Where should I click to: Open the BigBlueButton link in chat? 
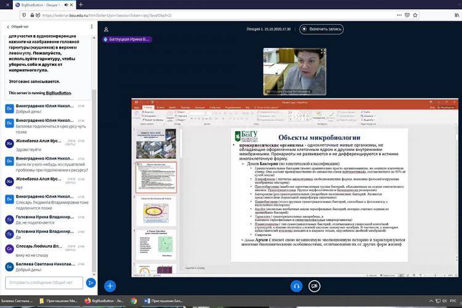[x=57, y=92]
